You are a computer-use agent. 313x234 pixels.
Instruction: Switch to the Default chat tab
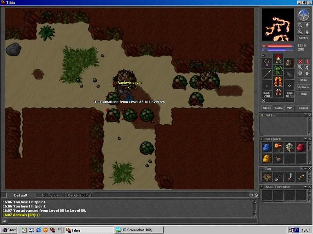tap(21, 195)
